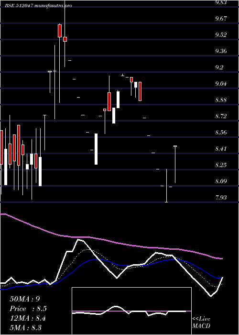The image size is (239, 335).
Task: Select the 8.41 price axis label
Action: (221, 148)
